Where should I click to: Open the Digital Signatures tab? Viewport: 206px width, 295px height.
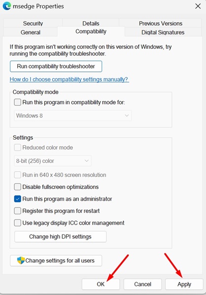[163, 32]
